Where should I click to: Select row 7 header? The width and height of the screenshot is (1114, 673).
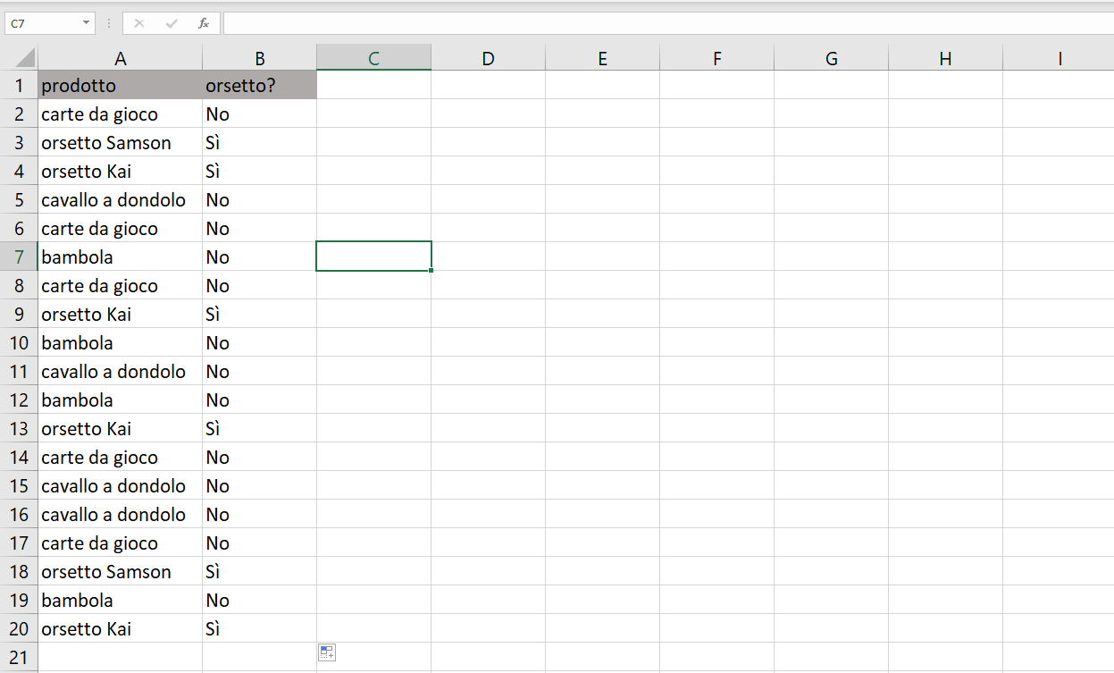point(19,257)
